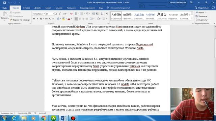Image resolution: width=216 pixels, height=121 pixels.
Task: Open the font size 14 dropdown
Action: (x=53, y=14)
